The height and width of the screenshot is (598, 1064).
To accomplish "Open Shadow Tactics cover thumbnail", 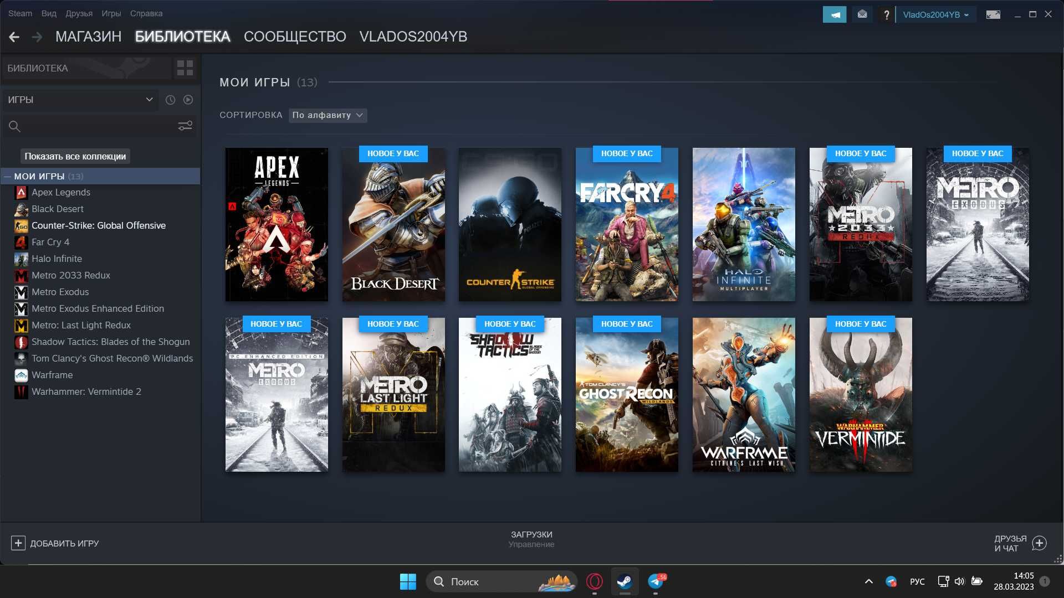I will tap(510, 395).
